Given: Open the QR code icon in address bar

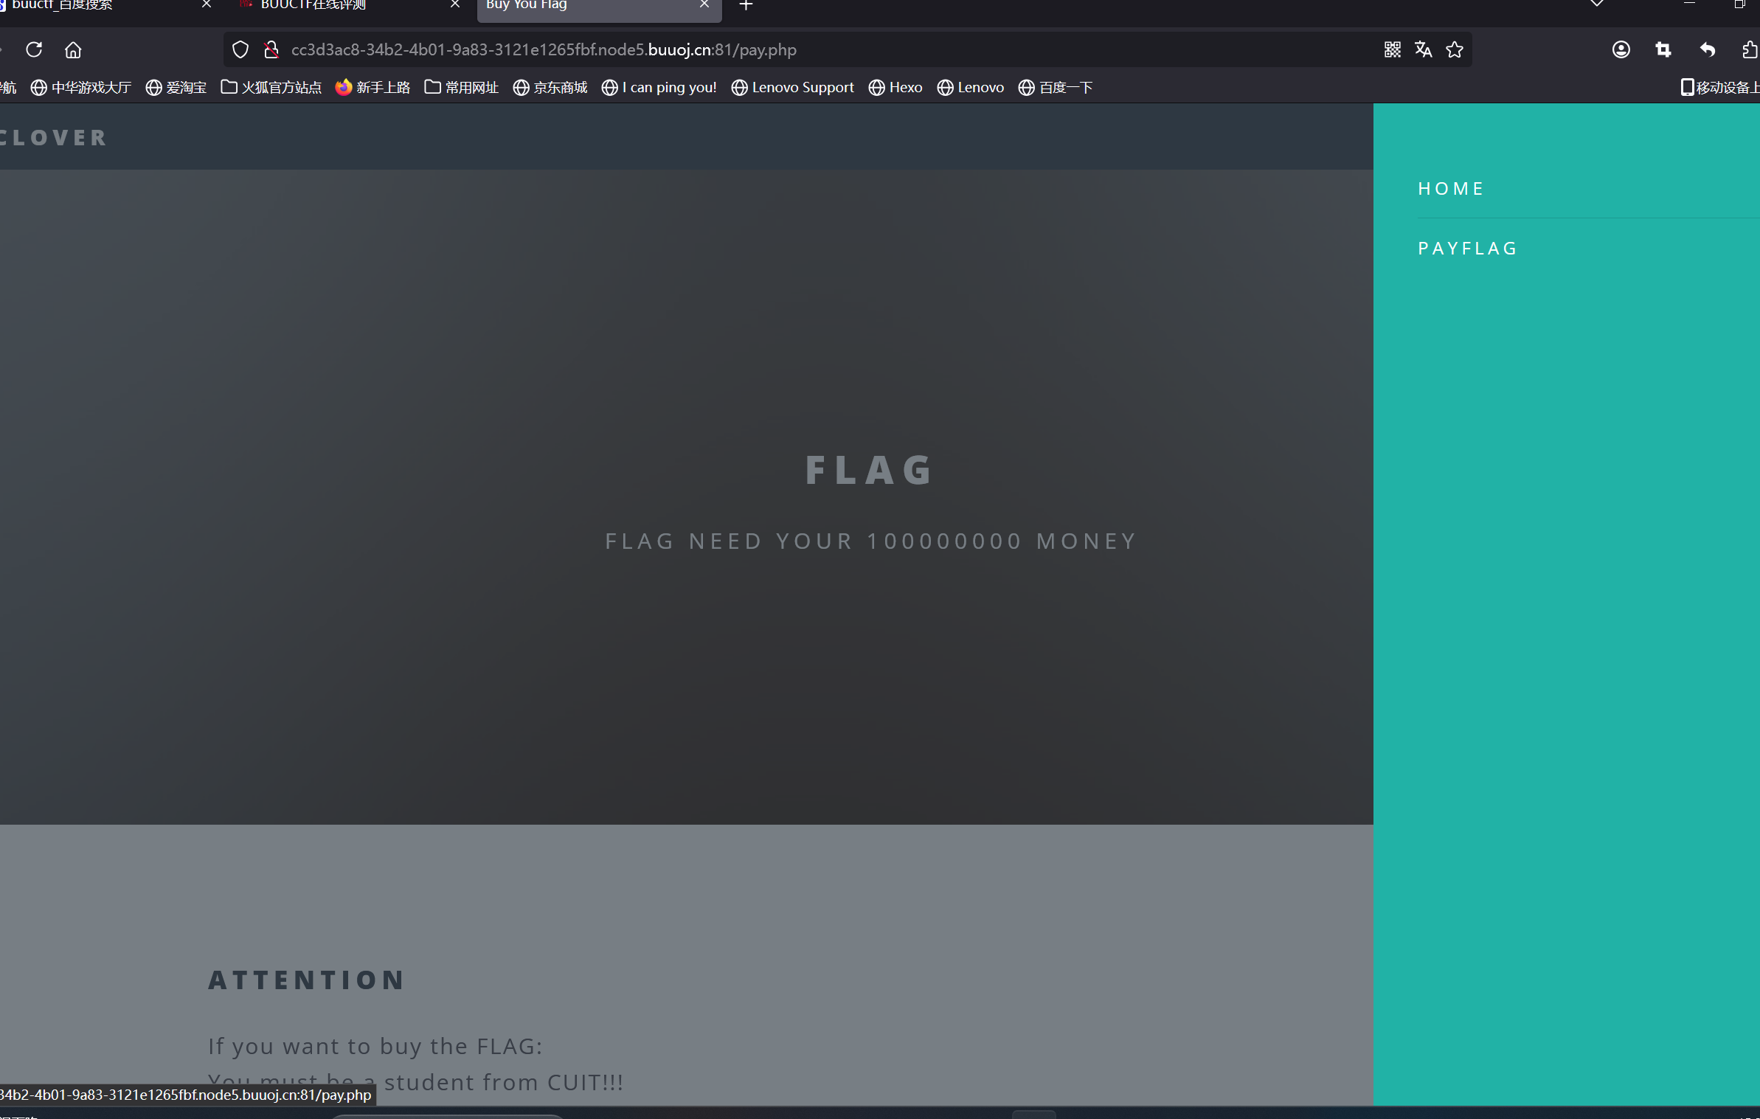Looking at the screenshot, I should click(1392, 49).
